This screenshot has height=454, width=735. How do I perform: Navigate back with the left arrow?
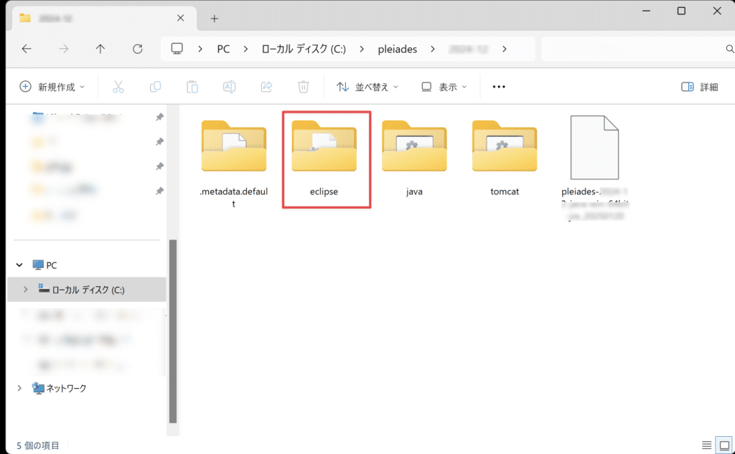coord(27,49)
